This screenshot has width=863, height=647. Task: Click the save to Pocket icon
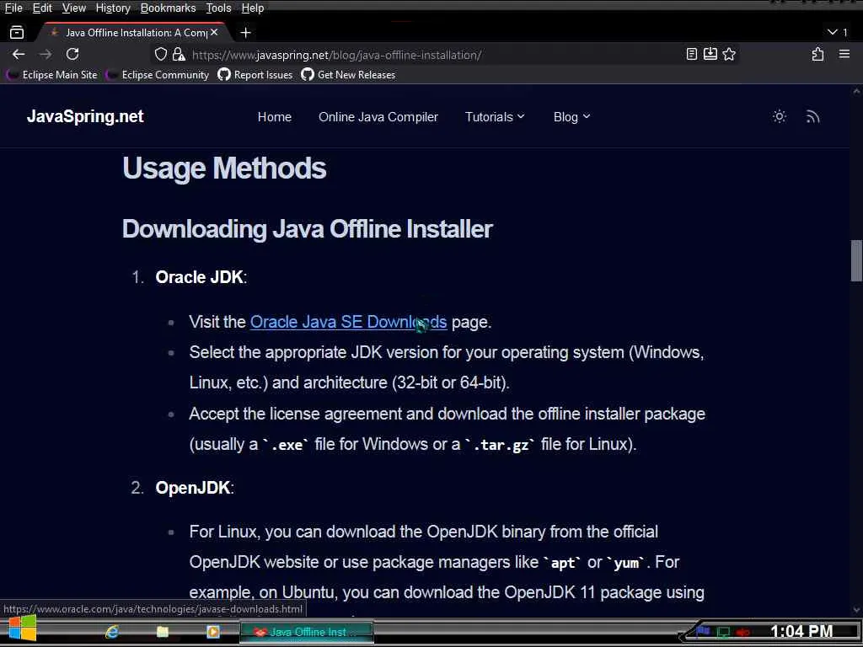click(710, 54)
